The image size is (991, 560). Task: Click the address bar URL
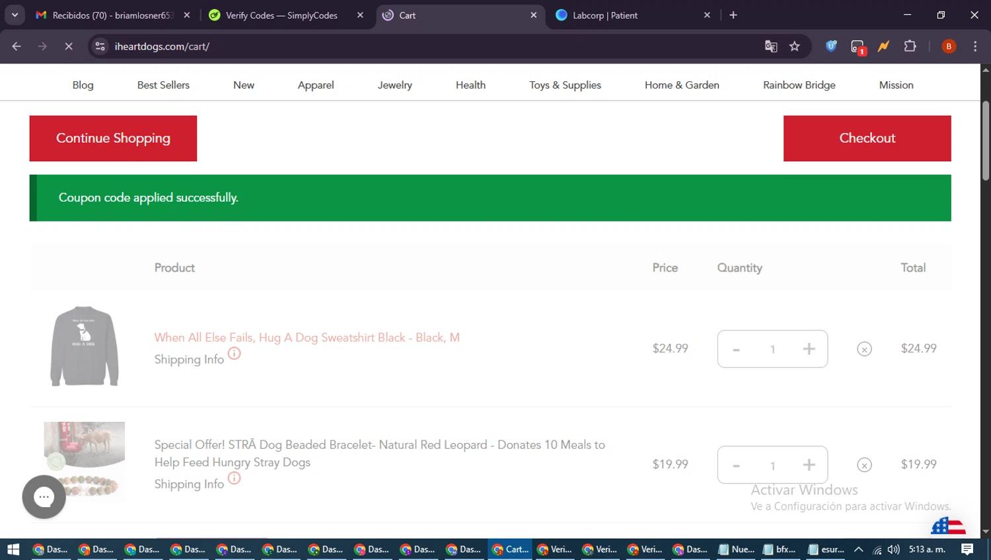tap(162, 46)
